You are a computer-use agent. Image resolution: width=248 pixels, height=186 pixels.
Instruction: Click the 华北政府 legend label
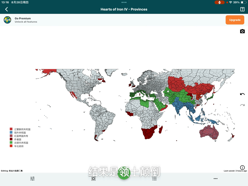pos(19,146)
